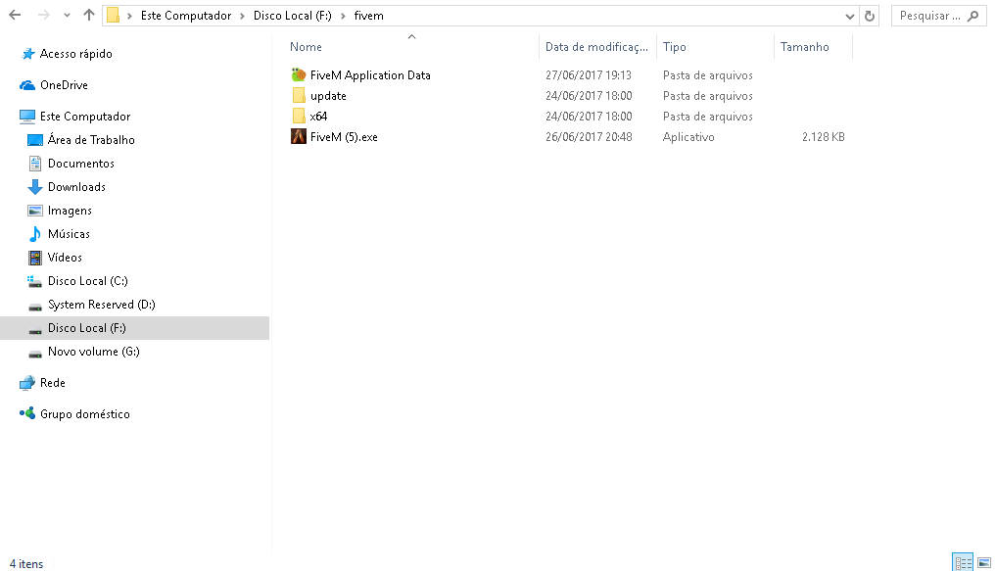Select the update folder icon
The image size is (996, 571).
click(x=299, y=96)
